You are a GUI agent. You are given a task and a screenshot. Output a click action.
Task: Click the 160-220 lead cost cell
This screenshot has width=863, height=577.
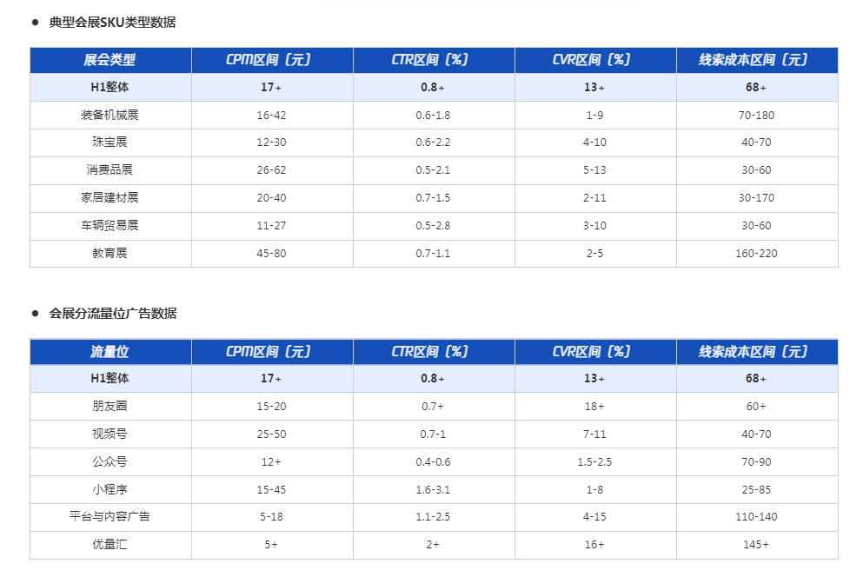pyautogui.click(x=756, y=253)
